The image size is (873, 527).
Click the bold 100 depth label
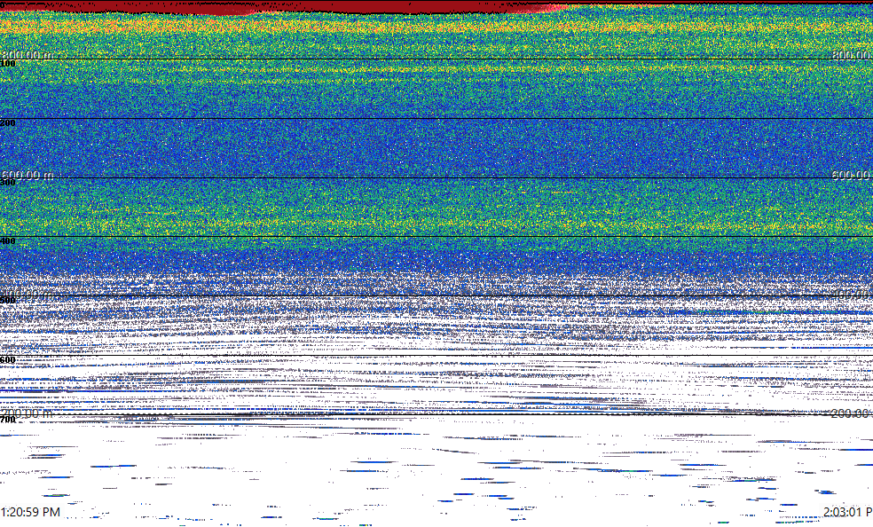click(x=8, y=64)
